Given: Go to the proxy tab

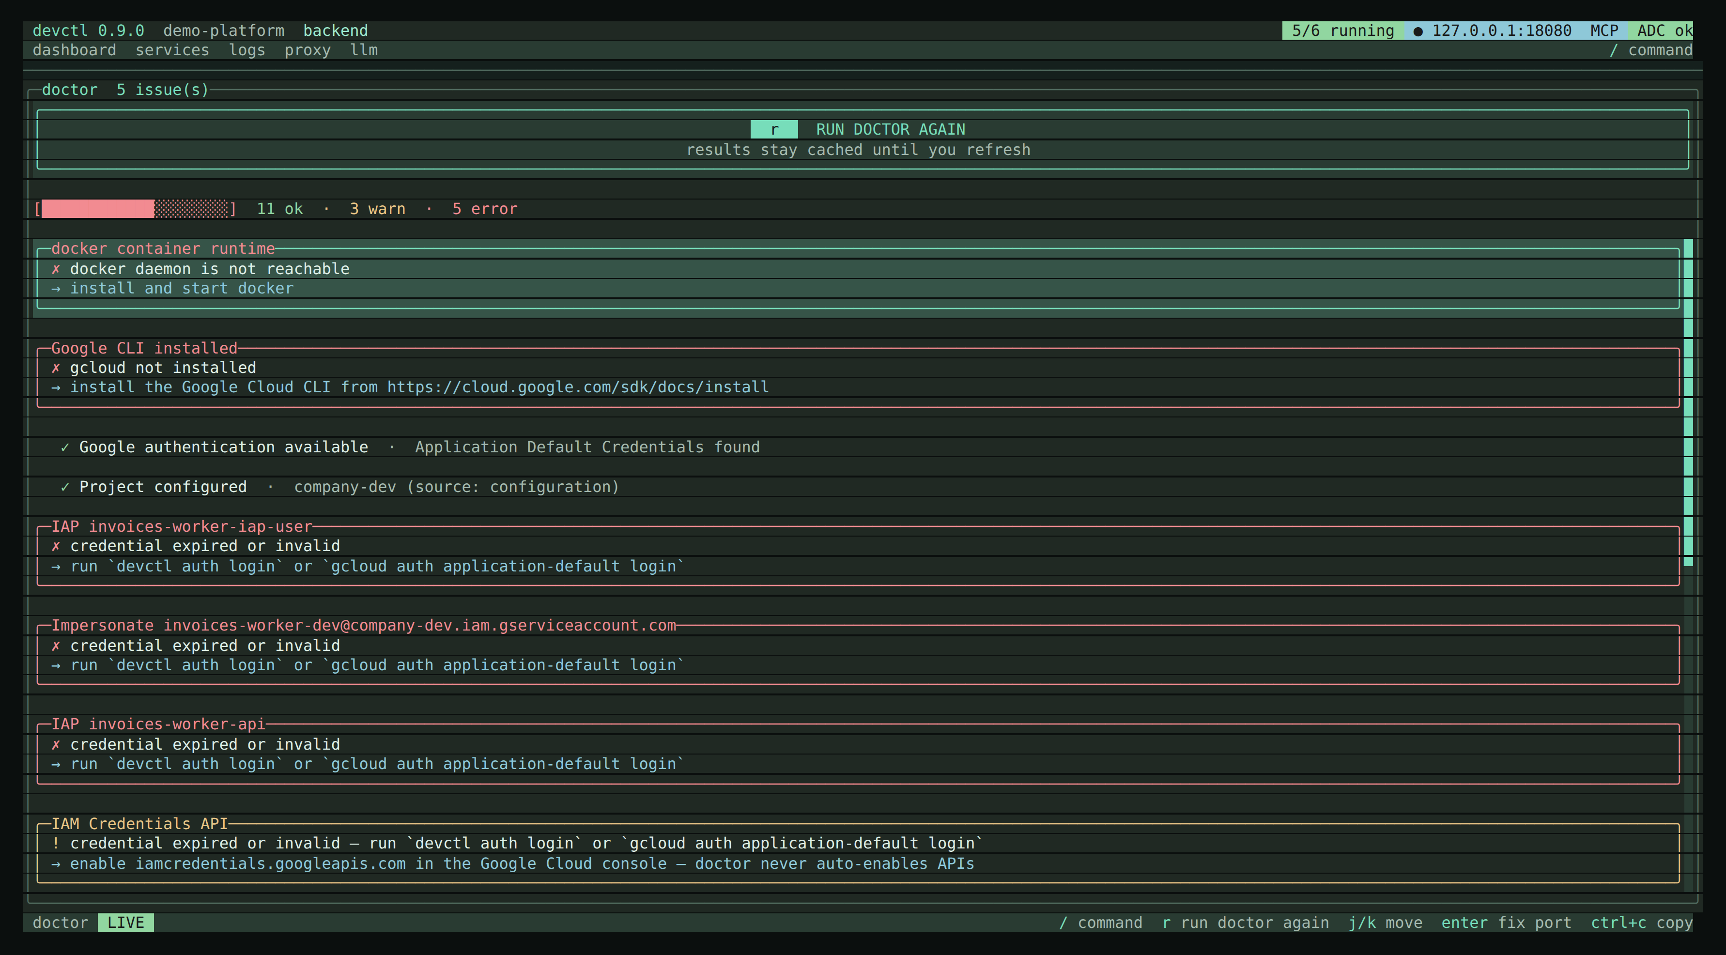Looking at the screenshot, I should click(308, 50).
